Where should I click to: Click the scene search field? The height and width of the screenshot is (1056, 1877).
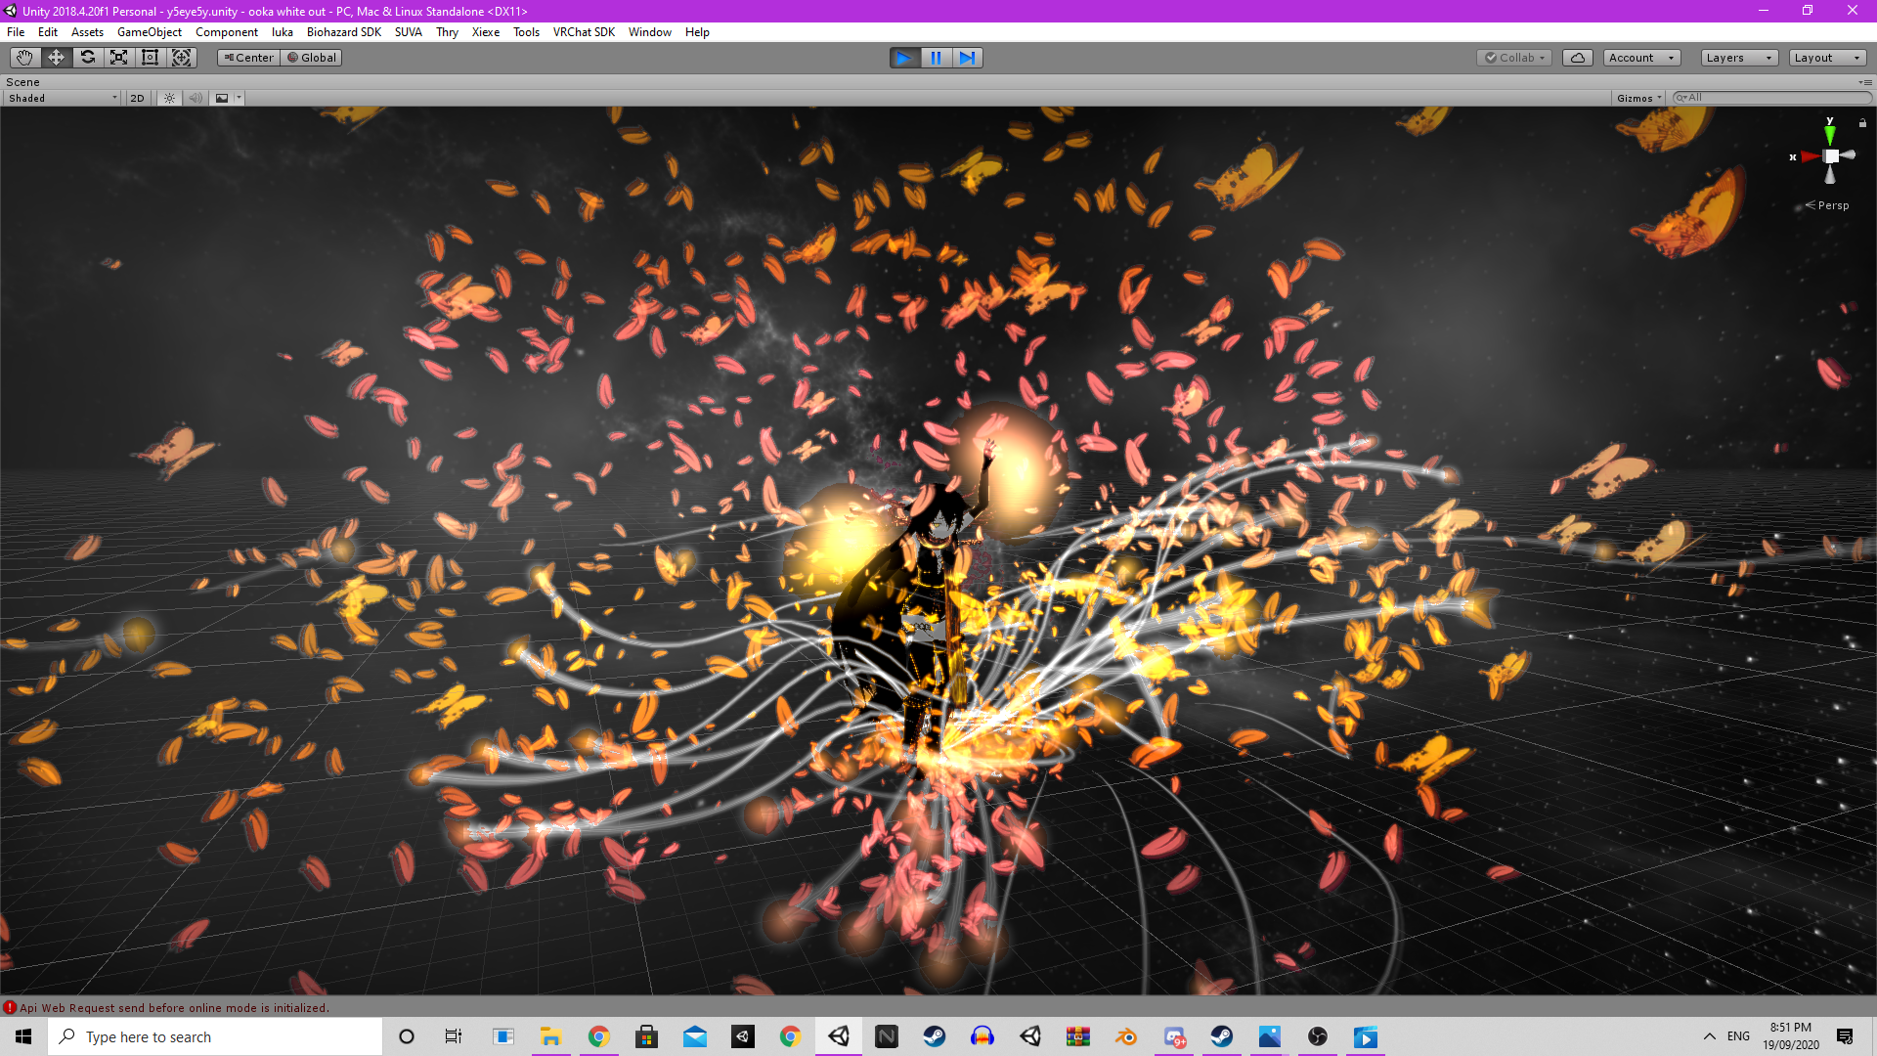1771,98
